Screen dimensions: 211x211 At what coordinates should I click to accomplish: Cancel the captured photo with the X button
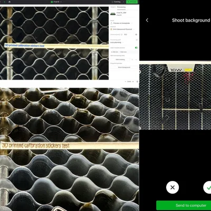(x=172, y=187)
